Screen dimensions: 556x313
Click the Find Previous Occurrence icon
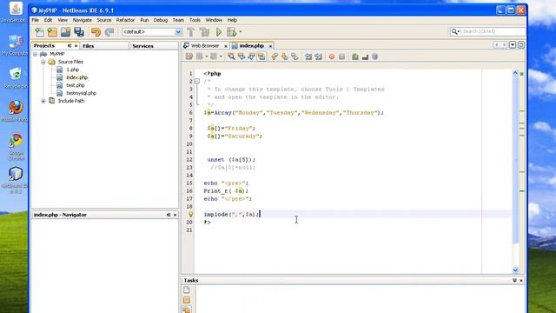[x=242, y=57]
